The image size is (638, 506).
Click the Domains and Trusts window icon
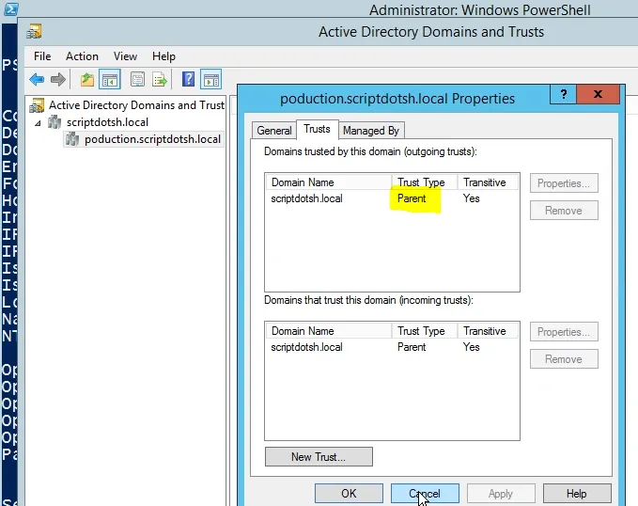34,31
